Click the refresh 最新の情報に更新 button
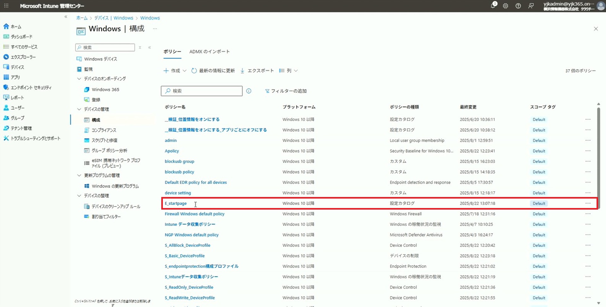 click(213, 71)
